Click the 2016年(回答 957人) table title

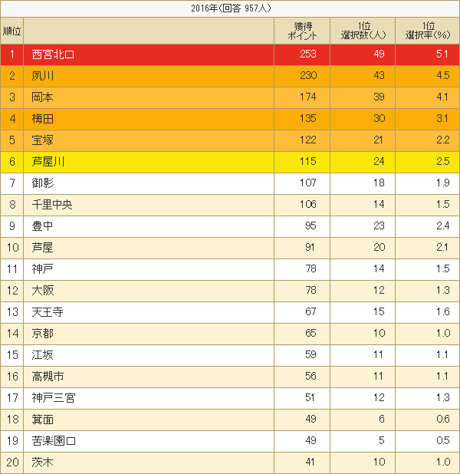(230, 8)
